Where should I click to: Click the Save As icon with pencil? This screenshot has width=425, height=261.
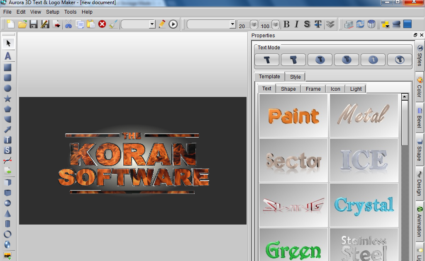[x=45, y=24]
